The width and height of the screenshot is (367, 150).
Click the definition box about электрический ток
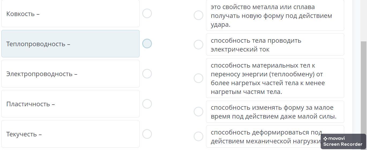275,45
